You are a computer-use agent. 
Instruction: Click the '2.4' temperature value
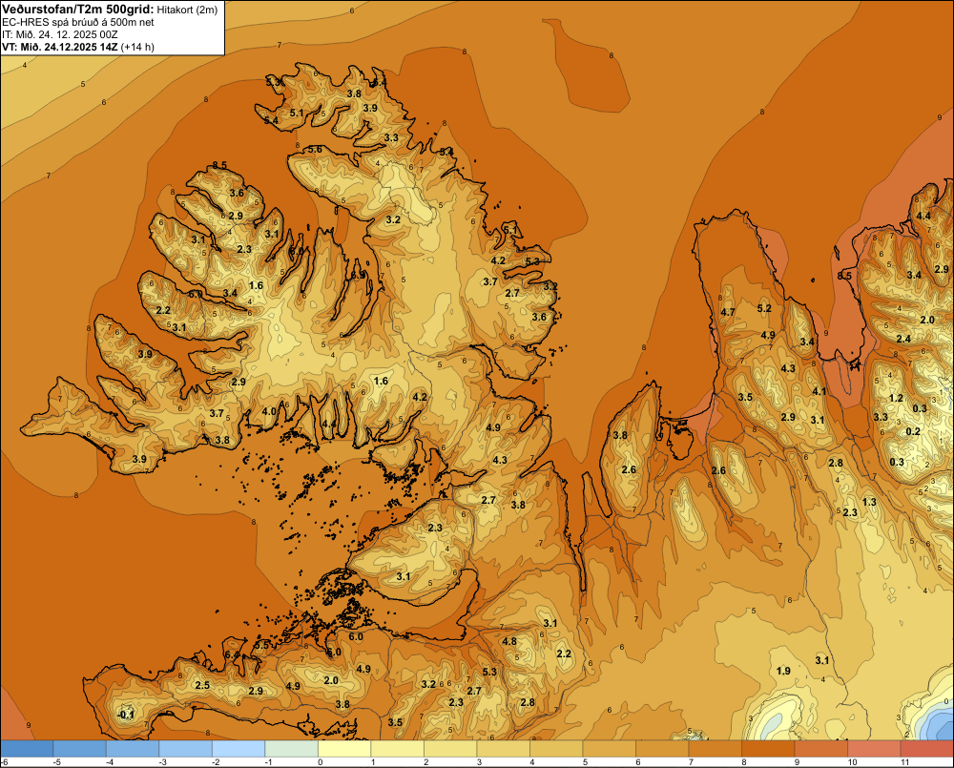tap(903, 339)
